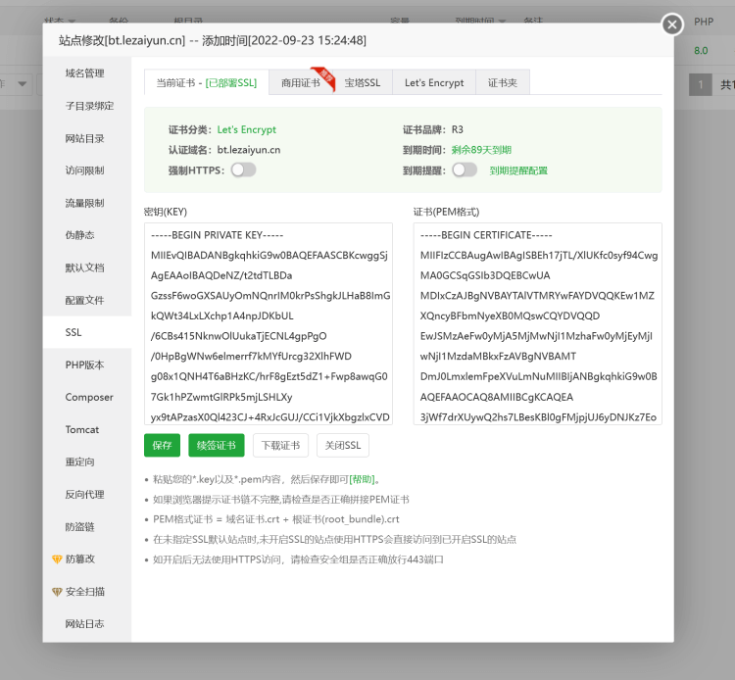The width and height of the screenshot is (735, 680).
Task: Open the [帮助] help link
Action: click(362, 479)
